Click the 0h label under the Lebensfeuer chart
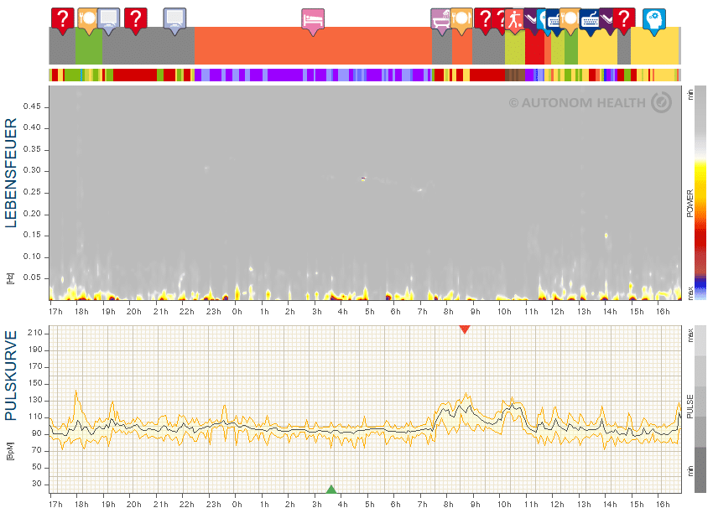The height and width of the screenshot is (508, 713). tap(237, 312)
